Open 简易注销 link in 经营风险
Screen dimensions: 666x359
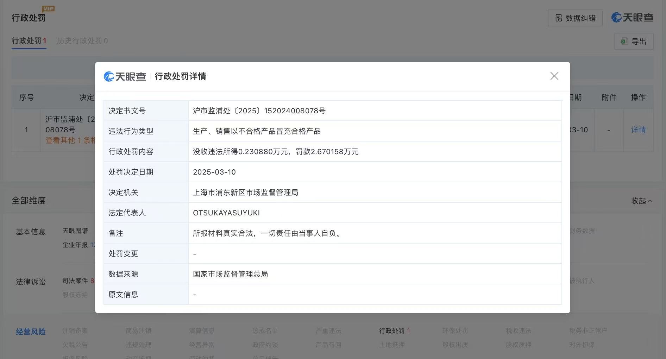[x=138, y=331]
